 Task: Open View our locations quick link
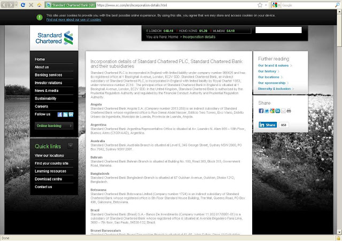(49, 156)
